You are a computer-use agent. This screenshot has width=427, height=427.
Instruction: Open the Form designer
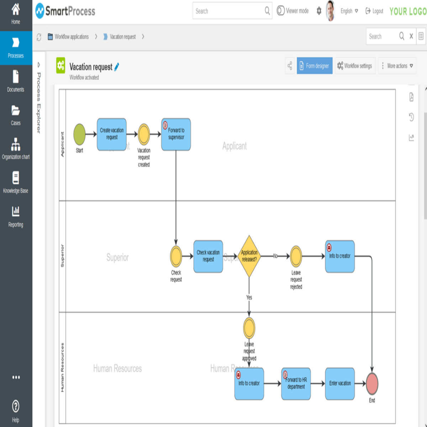(x=315, y=66)
